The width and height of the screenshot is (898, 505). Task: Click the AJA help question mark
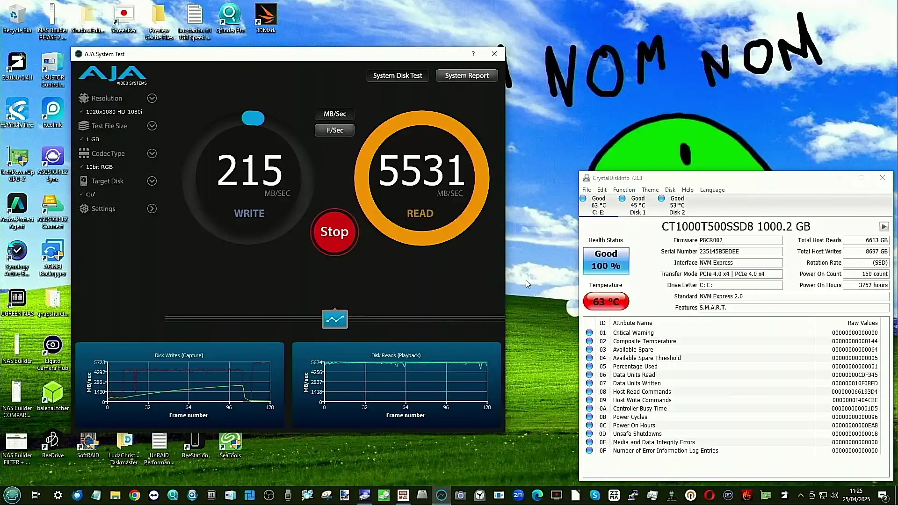point(473,54)
